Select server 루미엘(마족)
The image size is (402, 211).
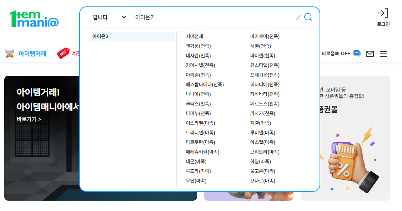(262, 133)
